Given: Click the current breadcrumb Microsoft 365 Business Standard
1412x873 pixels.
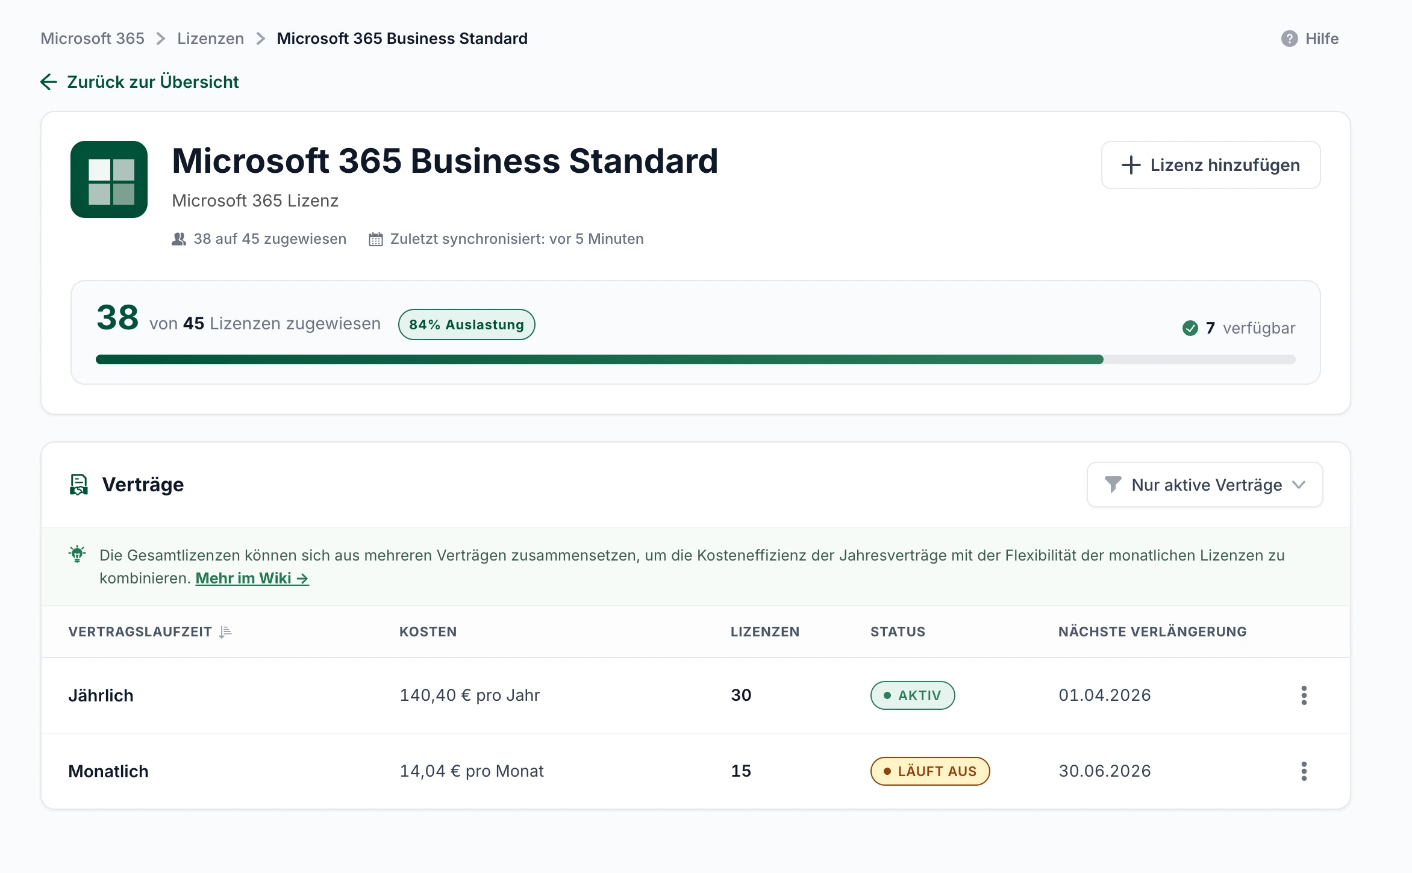Looking at the screenshot, I should [x=402, y=39].
